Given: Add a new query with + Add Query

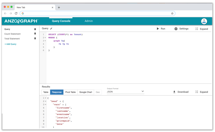Looking at the screenshot, I should click(x=10, y=44).
